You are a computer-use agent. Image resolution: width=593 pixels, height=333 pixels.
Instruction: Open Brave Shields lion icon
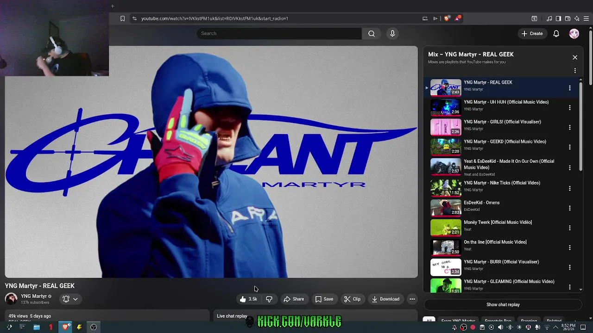pos(447,18)
